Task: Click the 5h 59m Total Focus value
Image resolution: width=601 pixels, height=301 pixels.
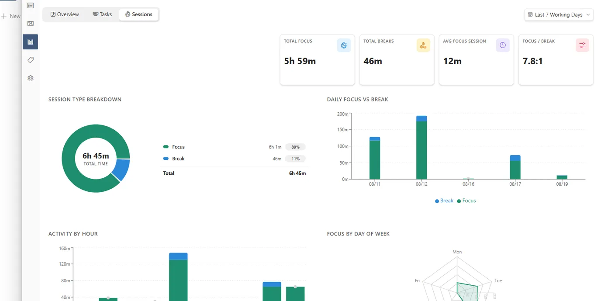Action: [300, 61]
